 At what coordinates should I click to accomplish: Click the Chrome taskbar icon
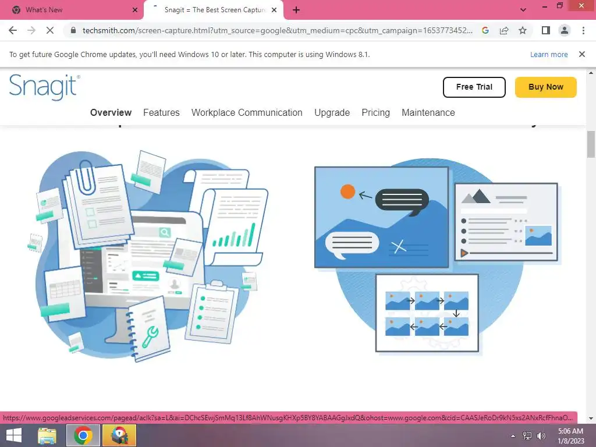point(83,435)
